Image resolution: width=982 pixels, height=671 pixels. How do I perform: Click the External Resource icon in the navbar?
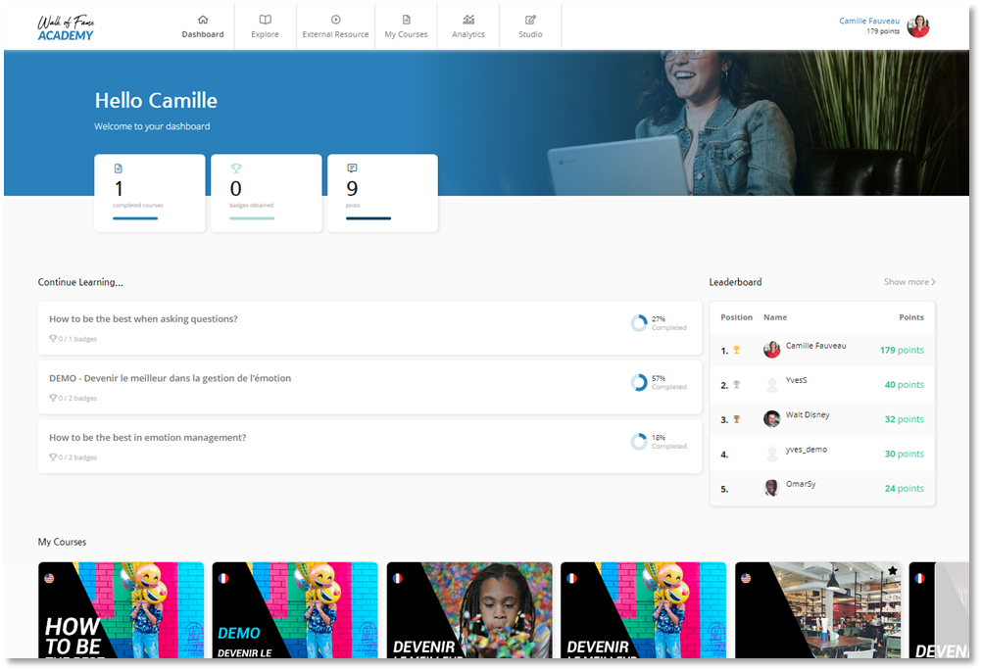(335, 20)
